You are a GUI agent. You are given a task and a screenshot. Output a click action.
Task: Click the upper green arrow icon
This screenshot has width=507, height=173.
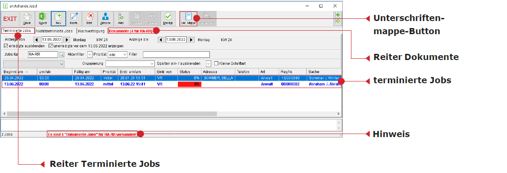coord(337,15)
